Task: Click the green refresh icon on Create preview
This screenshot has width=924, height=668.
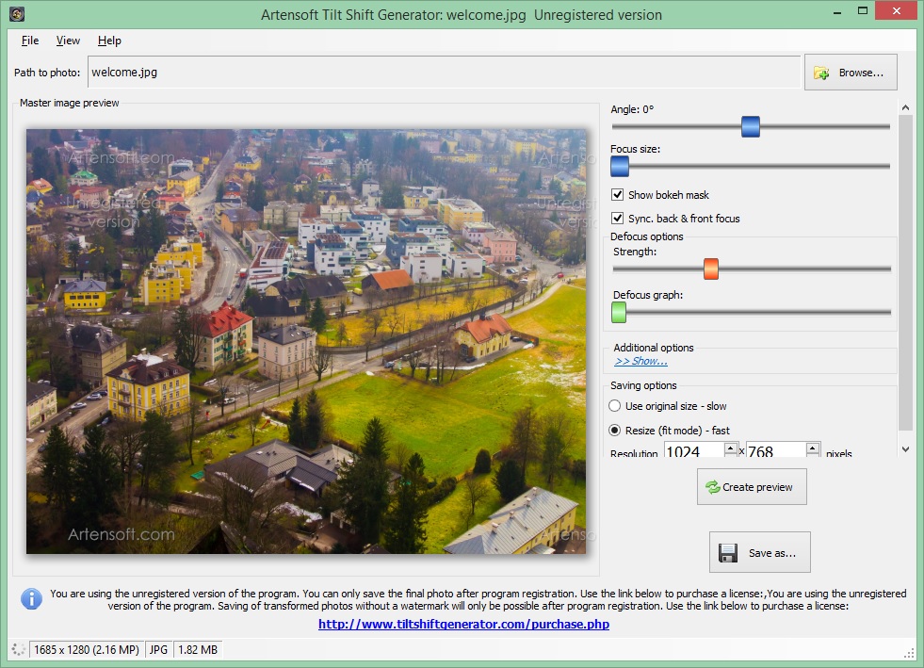Action: click(715, 486)
